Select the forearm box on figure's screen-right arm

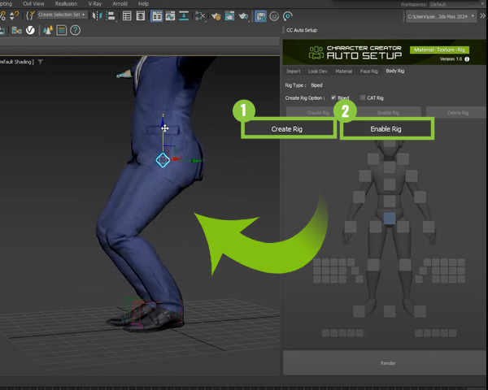(x=420, y=197)
